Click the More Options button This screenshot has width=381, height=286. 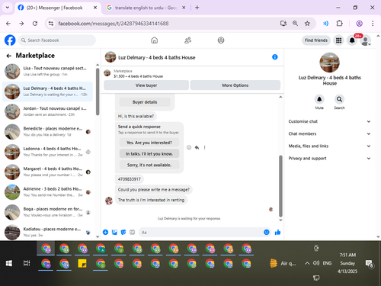click(235, 85)
